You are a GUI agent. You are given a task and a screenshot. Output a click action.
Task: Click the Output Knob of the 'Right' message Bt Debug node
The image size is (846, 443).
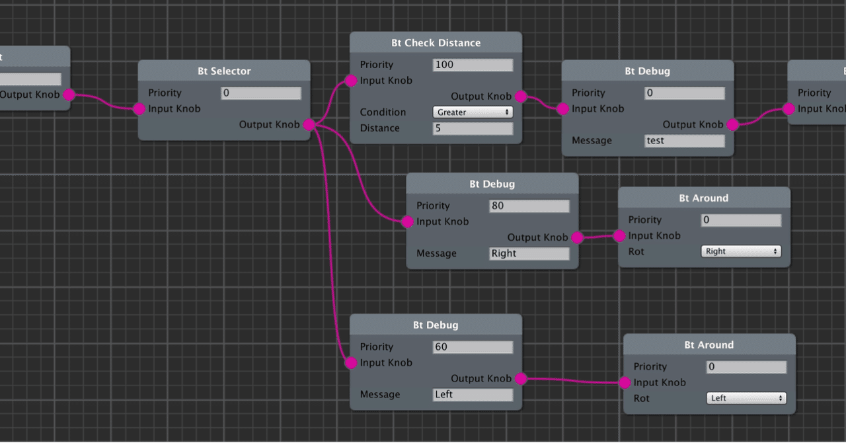pyautogui.click(x=577, y=237)
